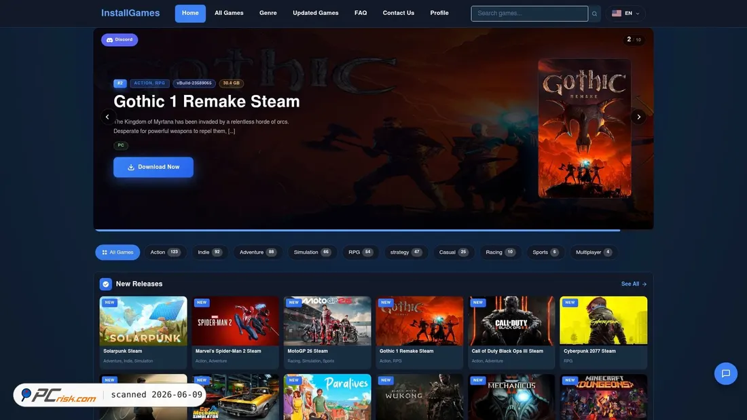Click the vBuild-23589065 badge
The image size is (747, 420).
coord(194,83)
